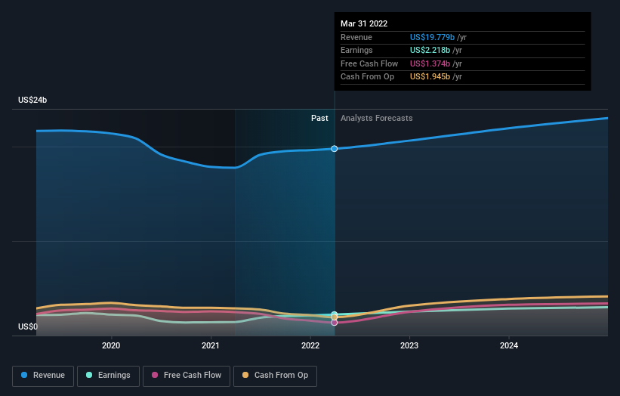The width and height of the screenshot is (620, 396).
Task: Click the US$1.374b free cash flow value
Action: tap(430, 63)
